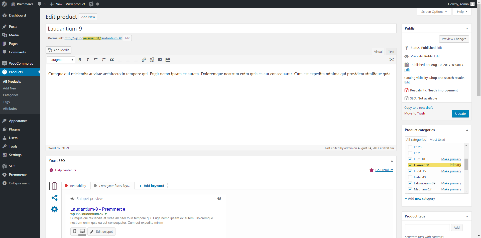The height and width of the screenshot is (238, 481).
Task: Expand the Yoast Help center
Action: click(x=63, y=170)
